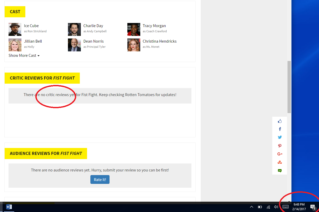319x212 pixels.
Task: Open the touch keyboard from taskbar
Action: pos(285,207)
